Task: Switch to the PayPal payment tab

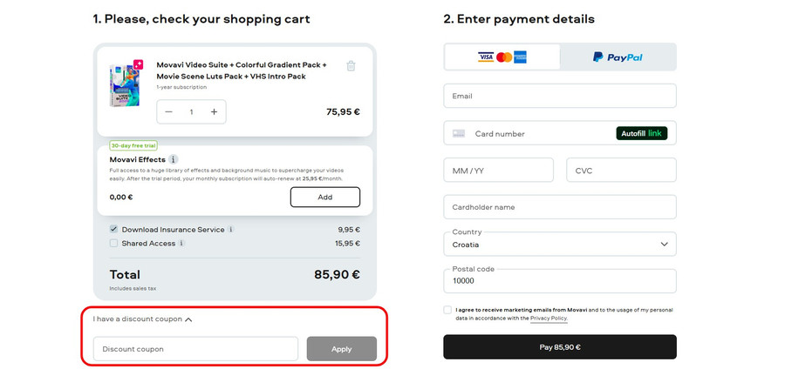Action: tap(618, 57)
